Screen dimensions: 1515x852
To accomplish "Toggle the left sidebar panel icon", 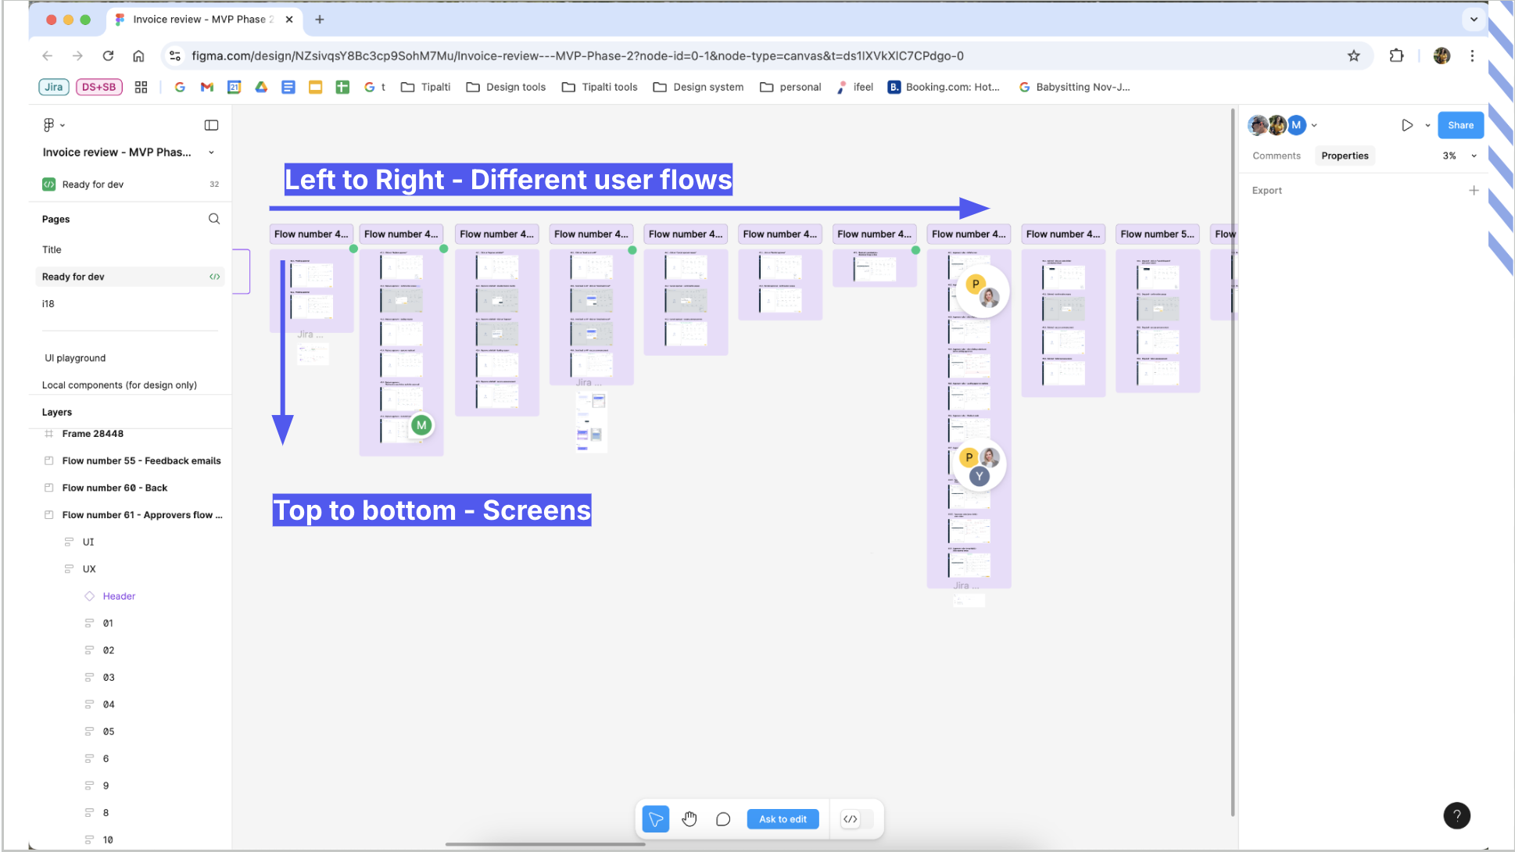I will (211, 125).
